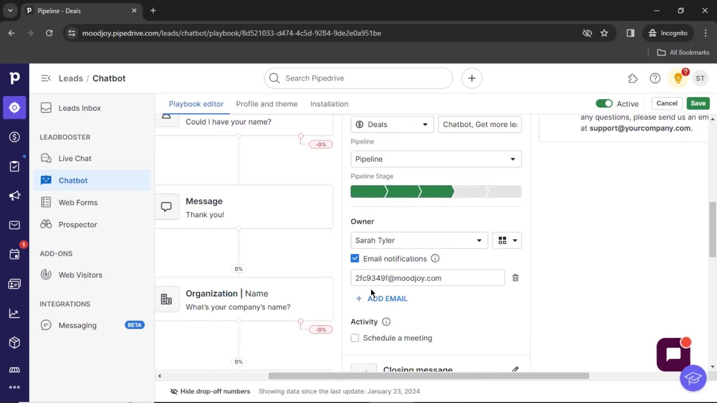717x403 pixels.
Task: Open the Deals dollar icon in sidebar
Action: (14, 137)
